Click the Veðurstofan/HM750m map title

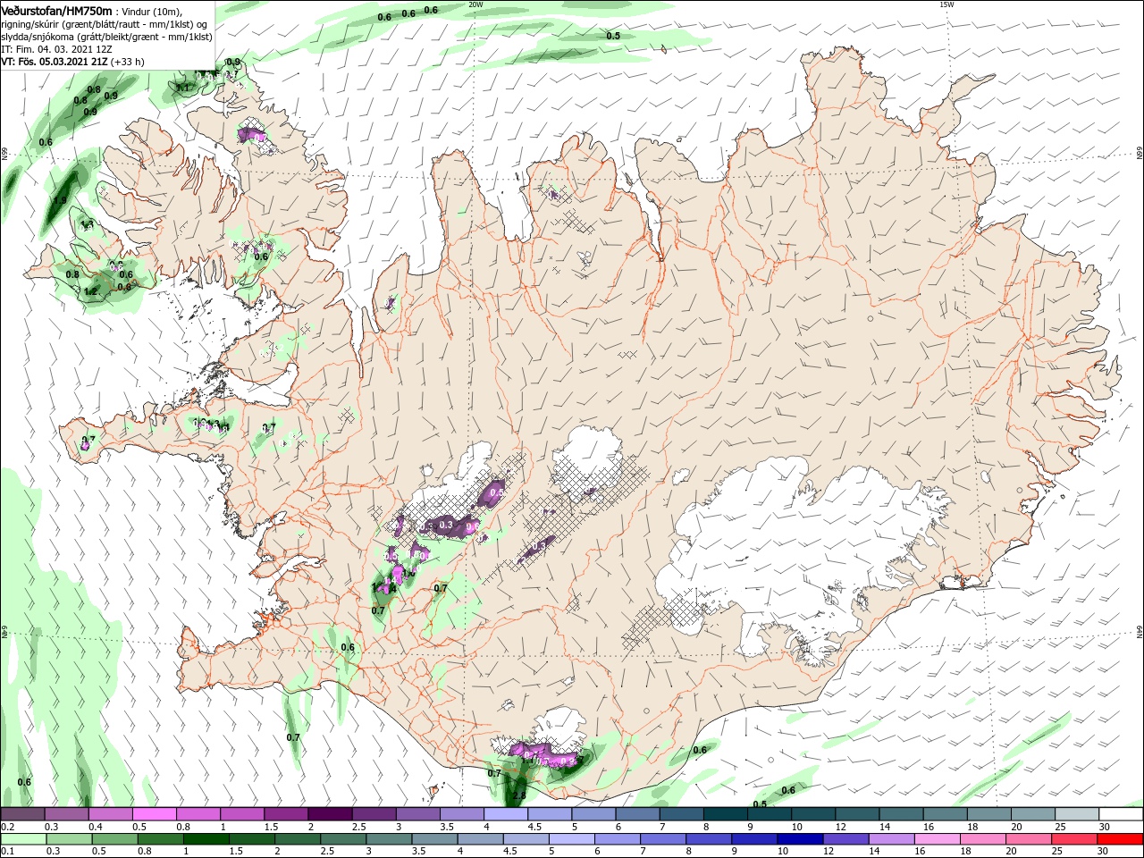[56, 10]
